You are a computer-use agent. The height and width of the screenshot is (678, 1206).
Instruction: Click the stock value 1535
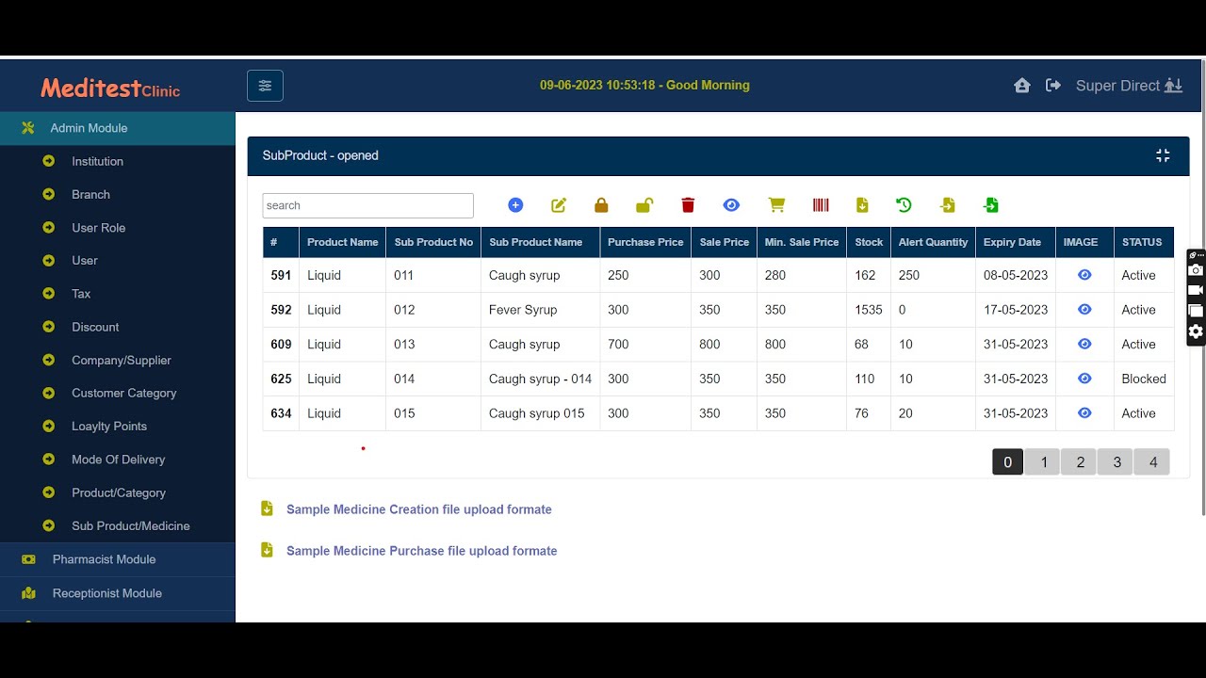click(869, 310)
